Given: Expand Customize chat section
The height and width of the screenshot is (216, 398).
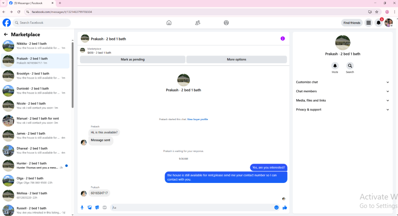Looking at the screenshot, I should coord(342,82).
